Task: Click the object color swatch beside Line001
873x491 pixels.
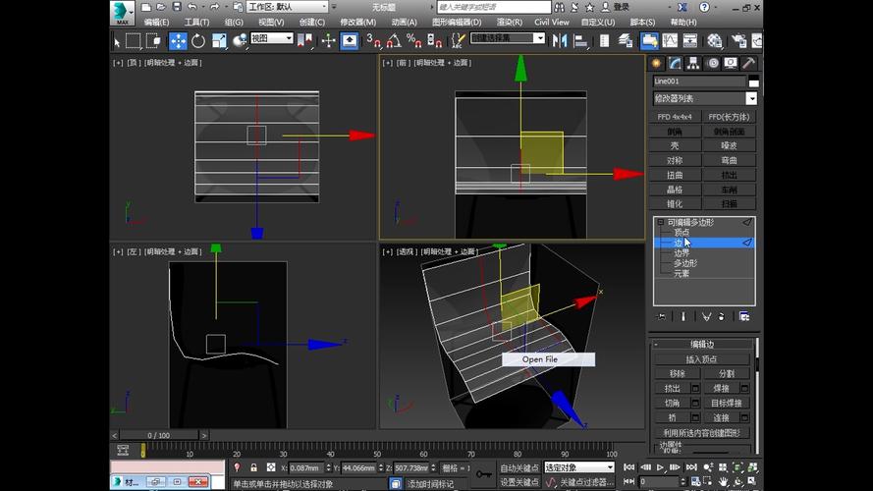Action: coord(753,82)
